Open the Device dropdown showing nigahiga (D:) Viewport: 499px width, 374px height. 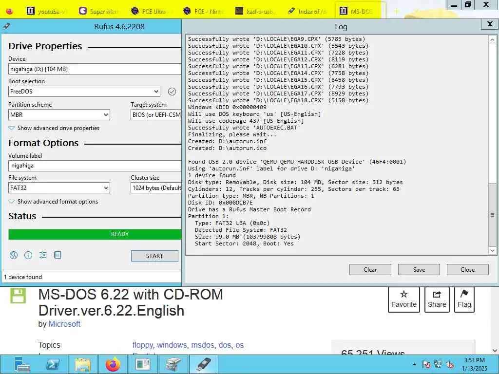95,69
